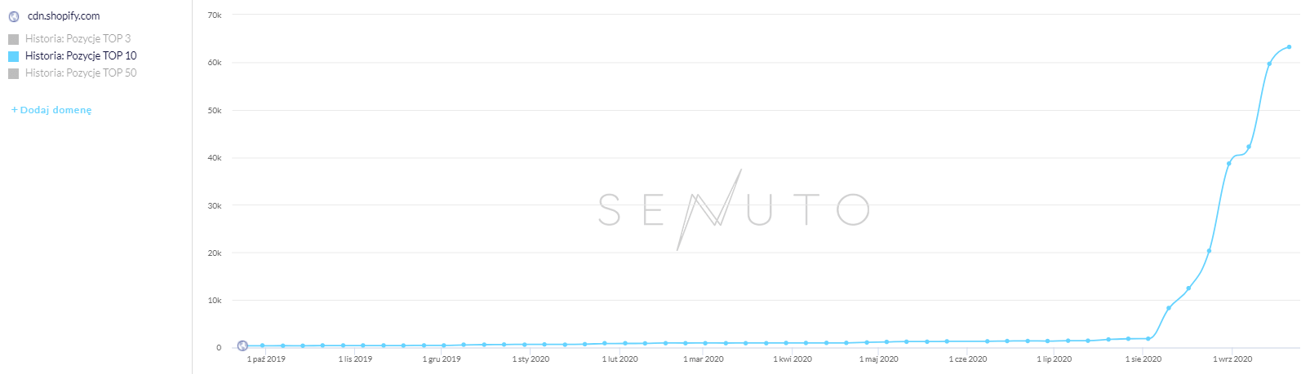Click the final, highest data point on the line
Viewport: 1310px width, 374px height.
tap(1289, 47)
